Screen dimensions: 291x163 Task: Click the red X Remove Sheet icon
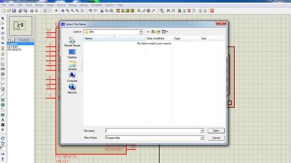point(189,11)
